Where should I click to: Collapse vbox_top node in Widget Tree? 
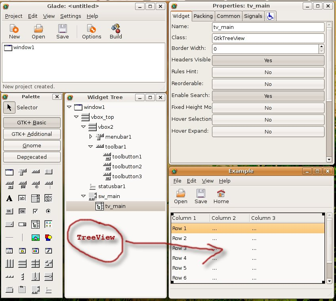point(76,117)
